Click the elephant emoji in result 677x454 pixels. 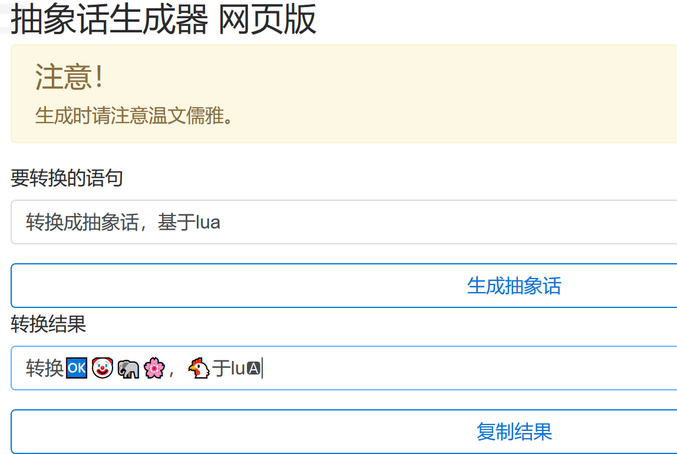click(128, 369)
